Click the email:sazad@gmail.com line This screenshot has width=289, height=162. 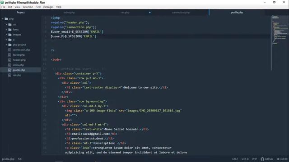[x=91, y=134]
